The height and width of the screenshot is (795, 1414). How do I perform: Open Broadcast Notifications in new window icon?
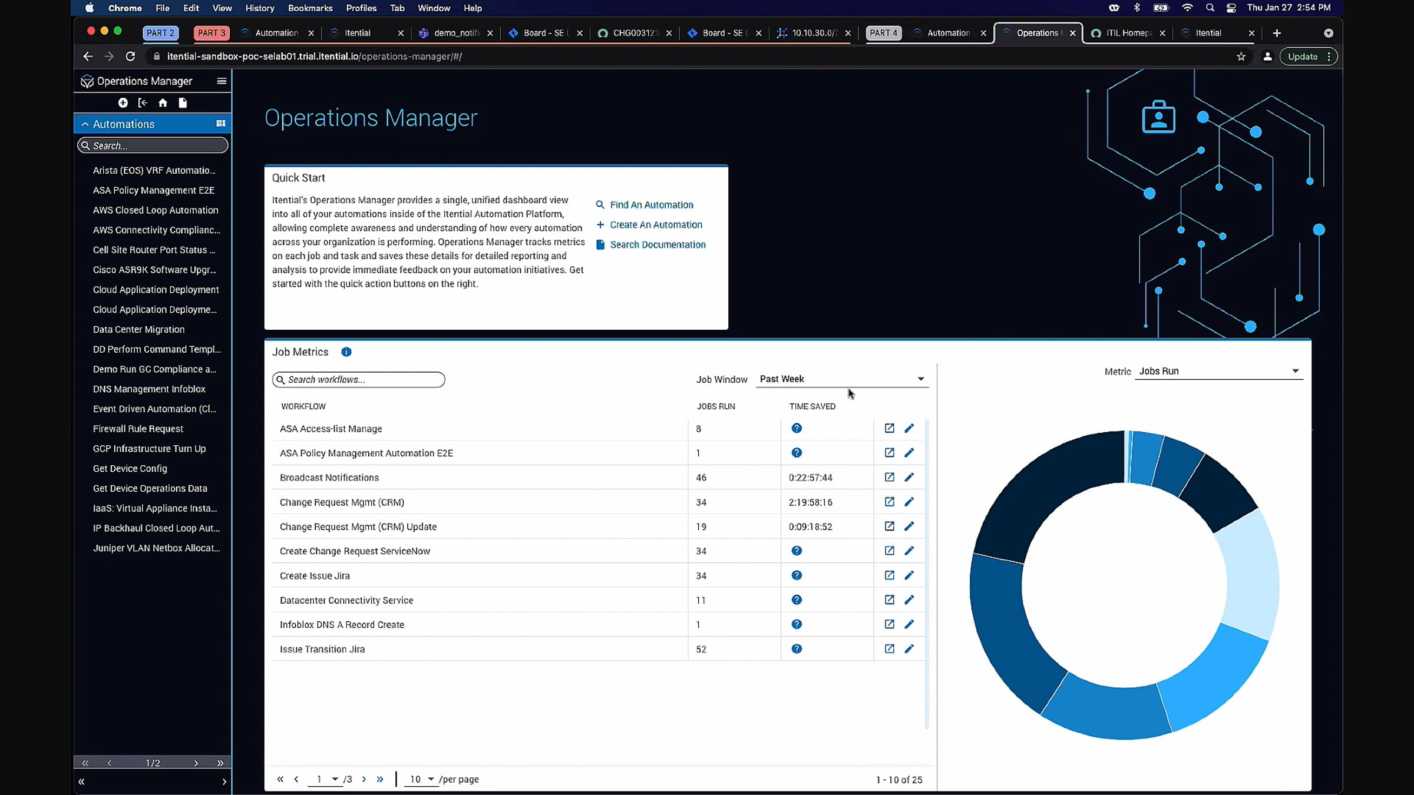click(889, 478)
